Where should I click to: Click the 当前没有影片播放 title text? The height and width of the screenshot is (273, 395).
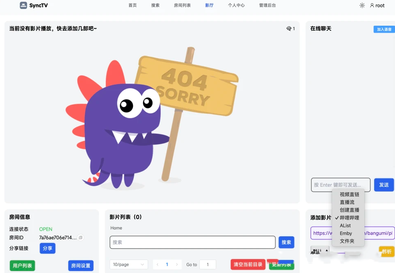53,29
